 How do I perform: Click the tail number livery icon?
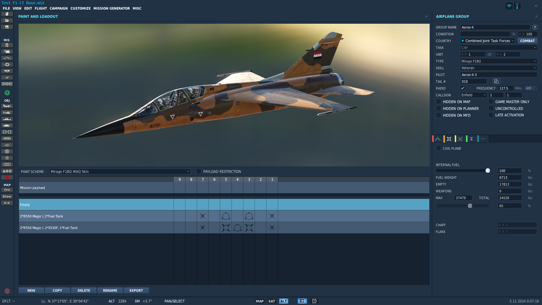[496, 81]
